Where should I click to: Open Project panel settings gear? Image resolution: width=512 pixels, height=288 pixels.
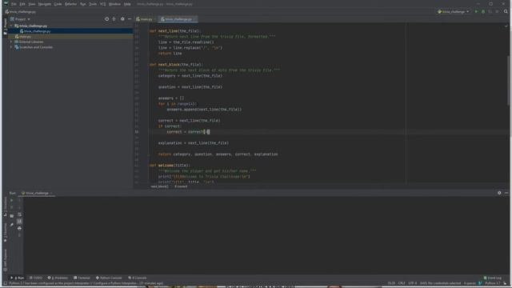click(x=122, y=19)
